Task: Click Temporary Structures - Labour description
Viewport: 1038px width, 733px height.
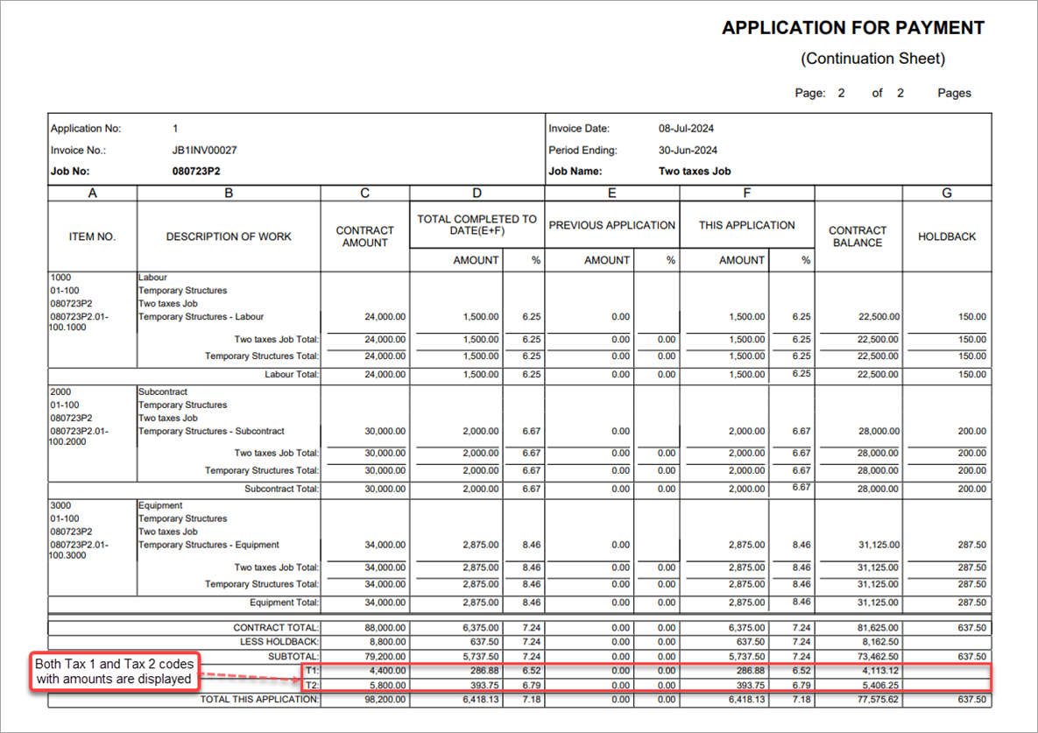Action: pos(201,317)
